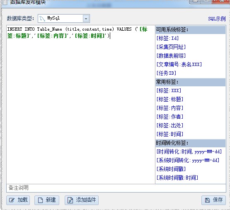Click the 新建 new button

pyautogui.click(x=47, y=200)
